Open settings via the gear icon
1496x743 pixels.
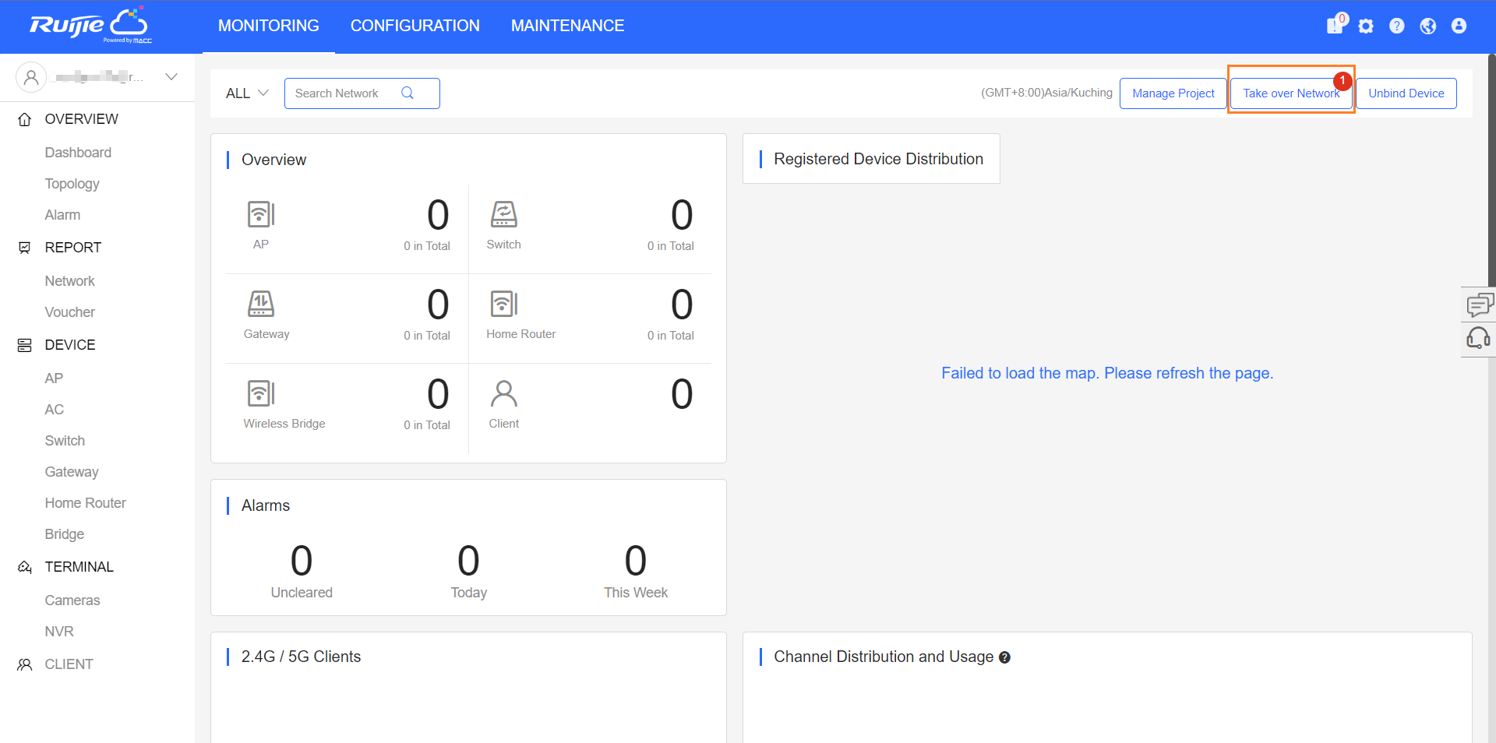(x=1366, y=26)
